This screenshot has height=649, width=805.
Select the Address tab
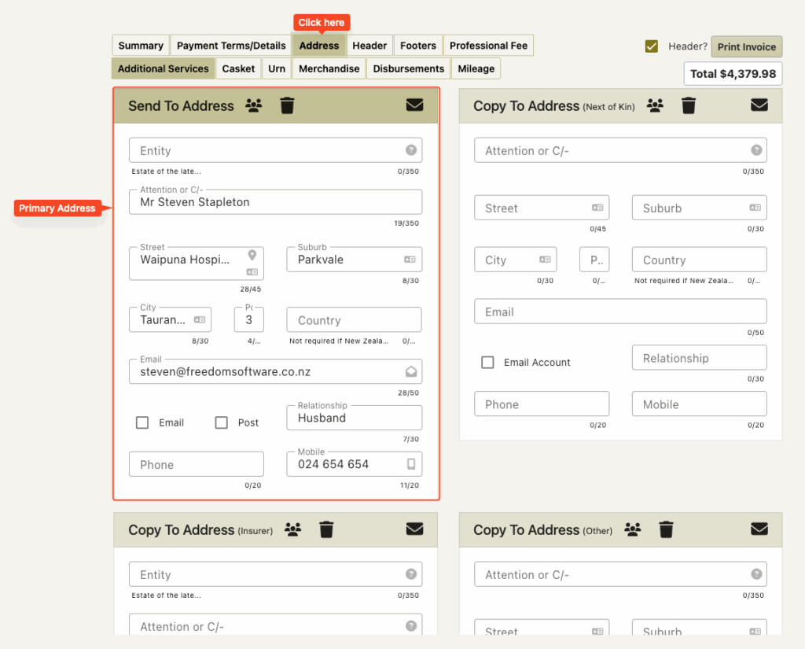click(x=319, y=45)
